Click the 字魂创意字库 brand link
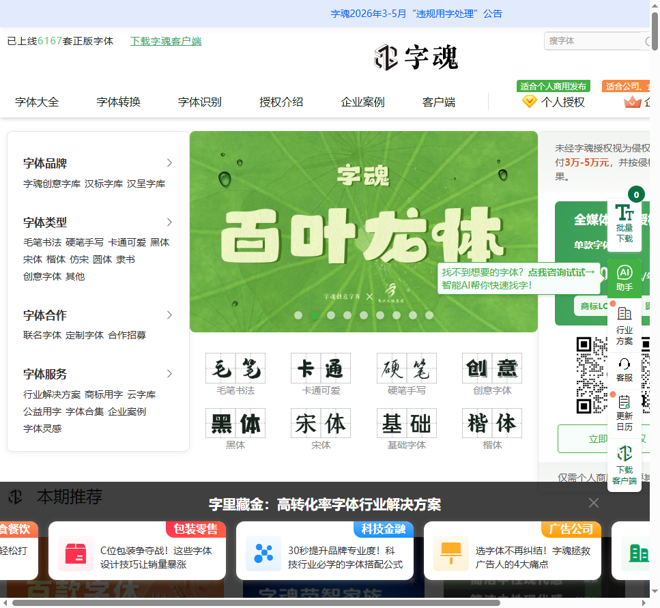Image resolution: width=660 pixels, height=608 pixels. [x=52, y=184]
